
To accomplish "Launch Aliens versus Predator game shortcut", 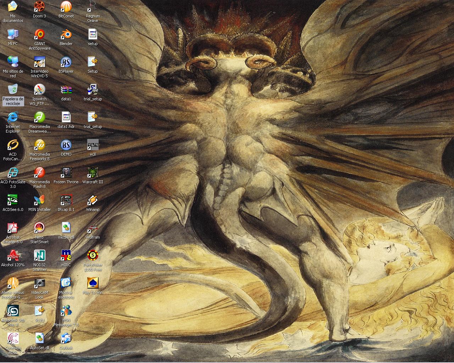I will pyautogui.click(x=13, y=283).
